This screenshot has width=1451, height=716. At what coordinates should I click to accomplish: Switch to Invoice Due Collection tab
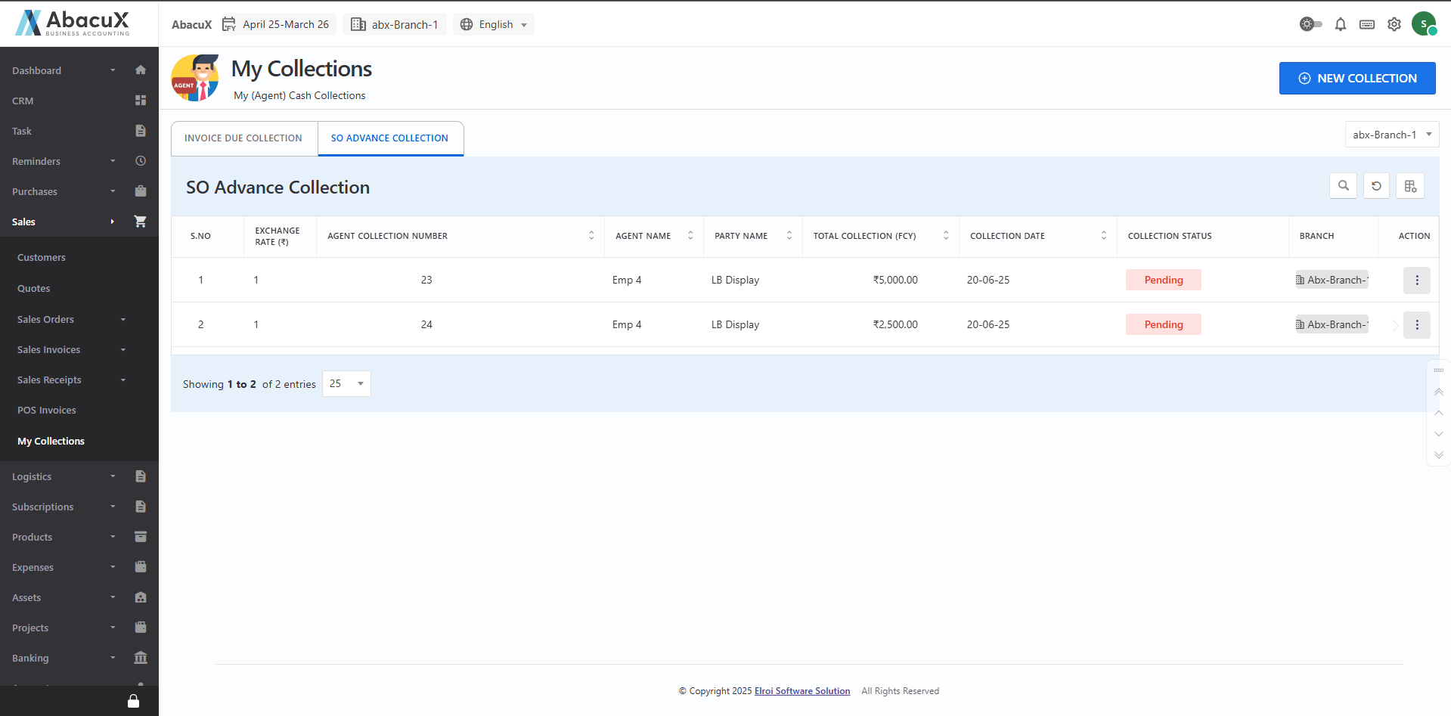point(243,138)
